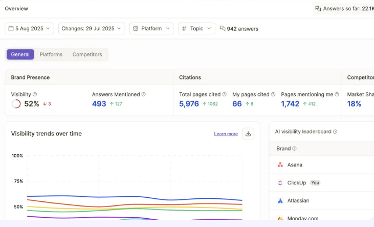Switch to the Platforms tab
This screenshot has height=227, width=374.
point(51,54)
